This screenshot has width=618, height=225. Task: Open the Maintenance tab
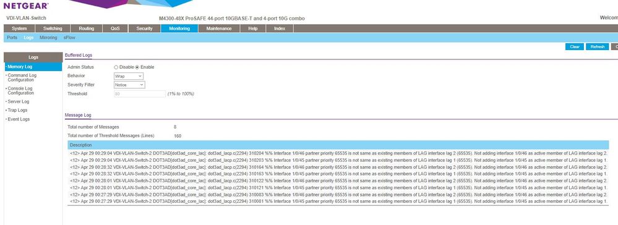pos(219,28)
